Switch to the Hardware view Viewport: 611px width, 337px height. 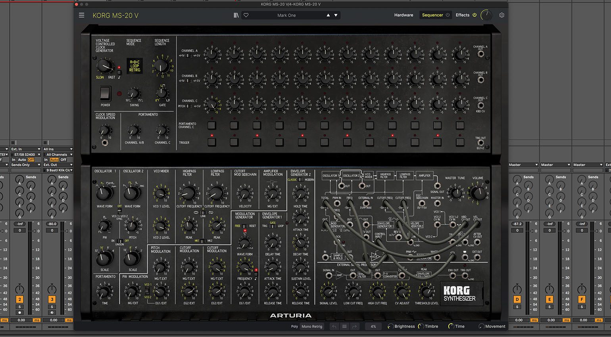click(403, 15)
